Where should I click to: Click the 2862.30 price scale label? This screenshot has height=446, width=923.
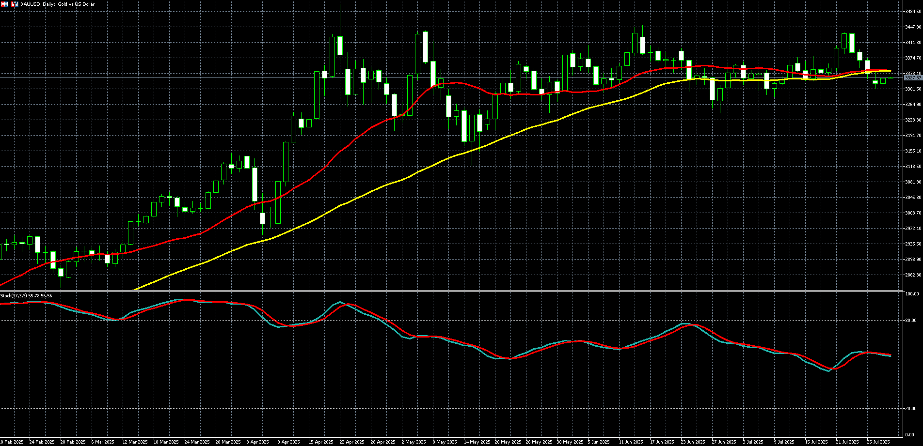click(913, 275)
